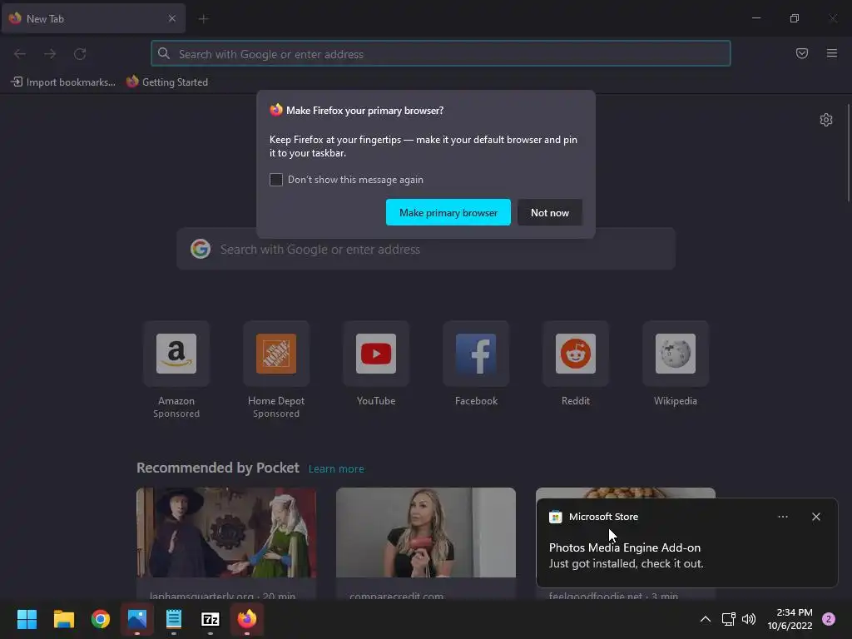The width and height of the screenshot is (852, 639).
Task: Click the magnifier icon in address bar
Action: pos(164,53)
